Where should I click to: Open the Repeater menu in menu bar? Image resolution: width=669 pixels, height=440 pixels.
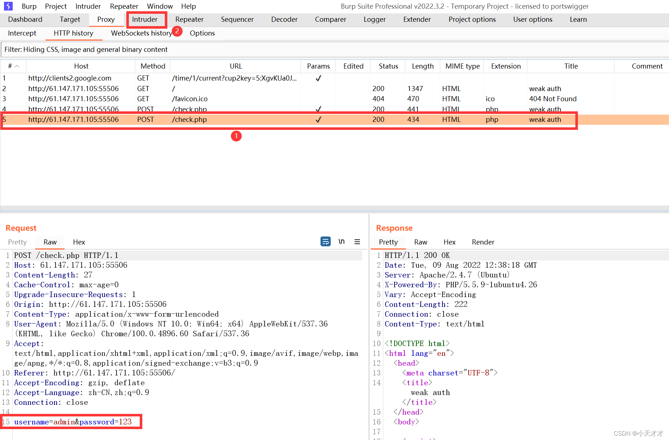tap(124, 6)
